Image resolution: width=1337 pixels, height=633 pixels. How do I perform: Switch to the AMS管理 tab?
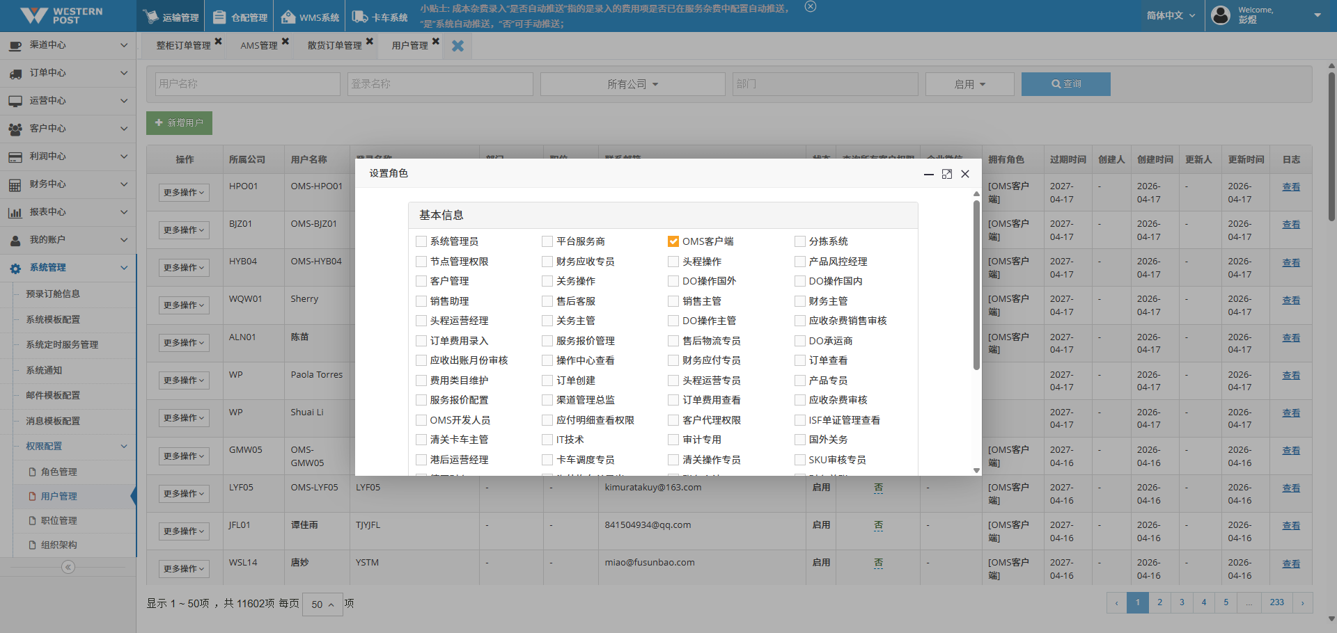[258, 46]
